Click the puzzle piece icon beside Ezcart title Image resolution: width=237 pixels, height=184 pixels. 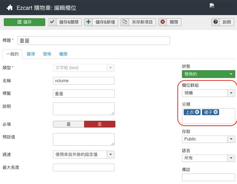click(x=10, y=7)
